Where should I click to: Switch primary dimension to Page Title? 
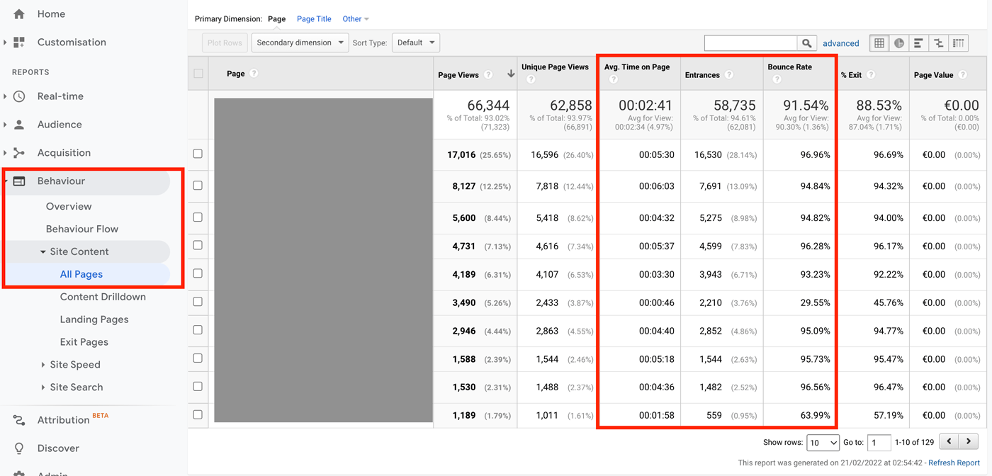pos(315,19)
